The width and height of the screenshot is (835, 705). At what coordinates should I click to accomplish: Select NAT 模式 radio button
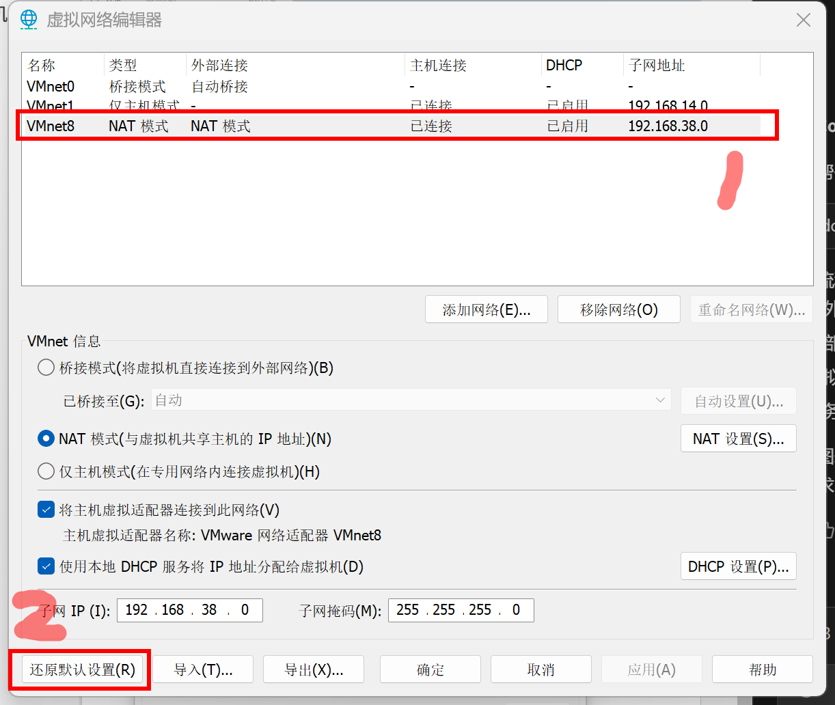(x=46, y=439)
